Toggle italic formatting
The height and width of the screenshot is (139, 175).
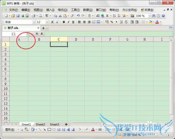69,22
